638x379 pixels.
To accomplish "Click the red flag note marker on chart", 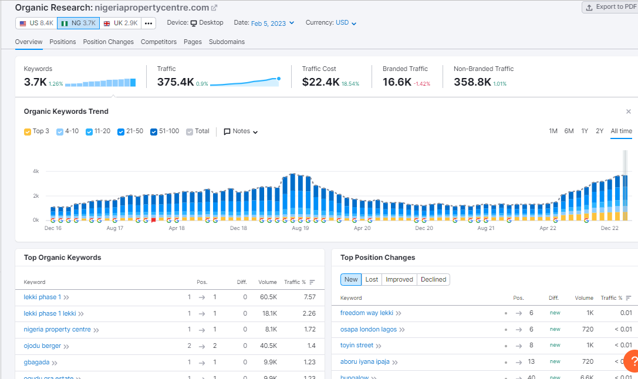I will pos(153,221).
